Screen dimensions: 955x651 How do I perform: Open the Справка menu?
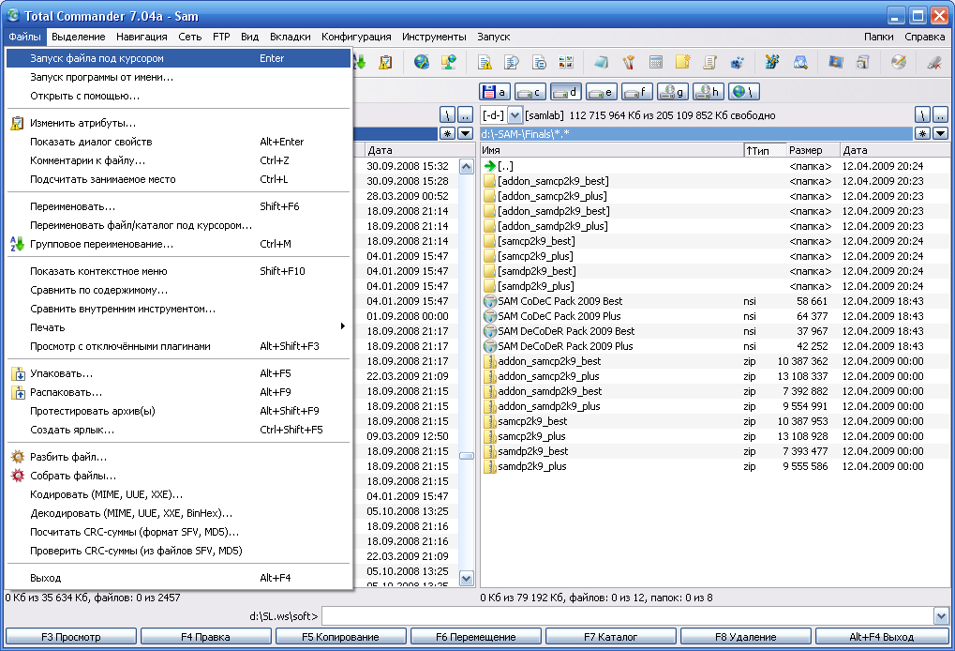pos(925,37)
